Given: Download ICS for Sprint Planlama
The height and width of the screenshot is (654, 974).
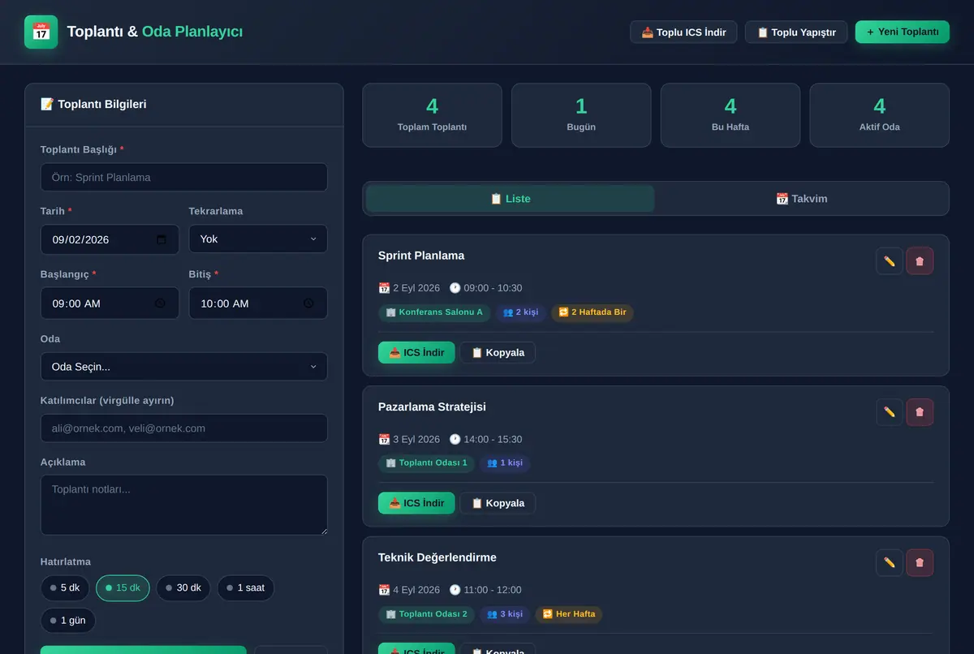Looking at the screenshot, I should point(416,352).
